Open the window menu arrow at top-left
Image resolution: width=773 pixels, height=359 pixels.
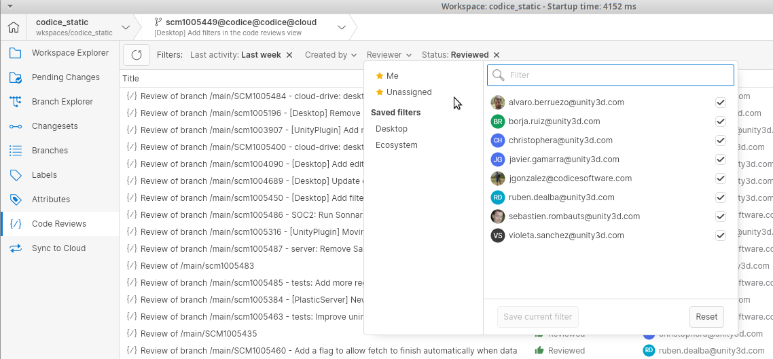coord(10,6)
